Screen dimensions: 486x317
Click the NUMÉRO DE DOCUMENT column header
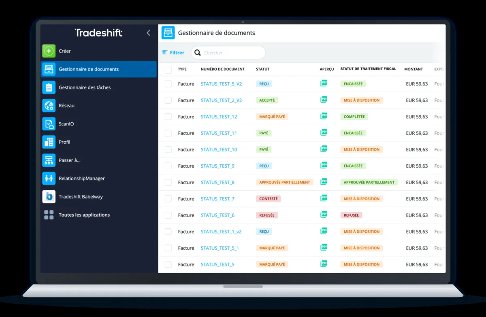tap(223, 69)
